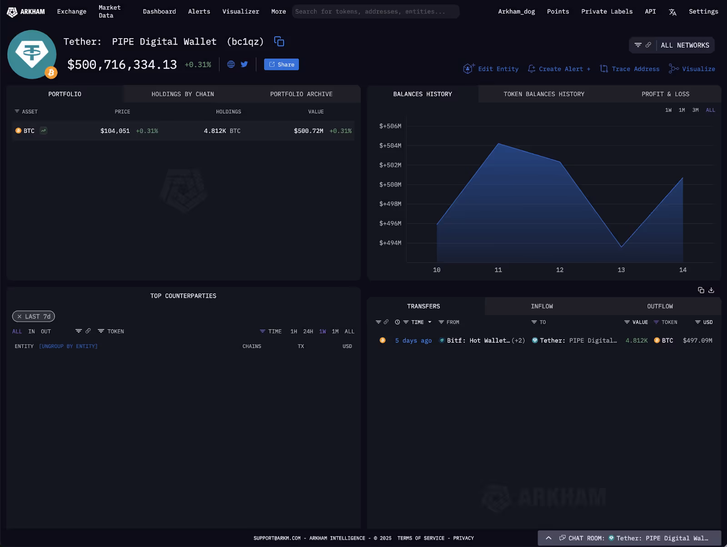
Task: Select 1M range in balances chart
Action: click(682, 110)
